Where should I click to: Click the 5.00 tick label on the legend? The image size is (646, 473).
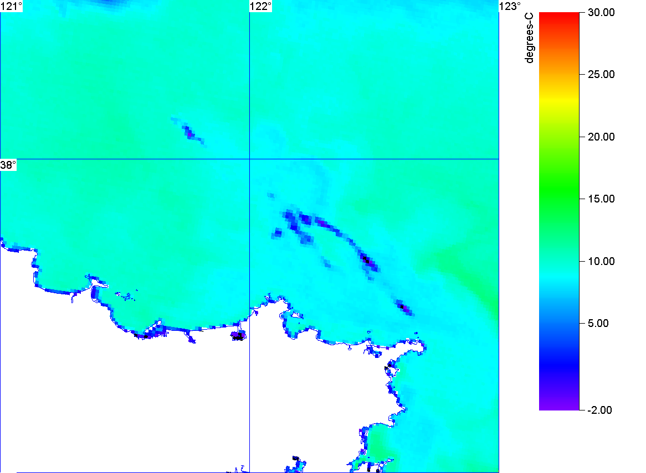point(598,323)
